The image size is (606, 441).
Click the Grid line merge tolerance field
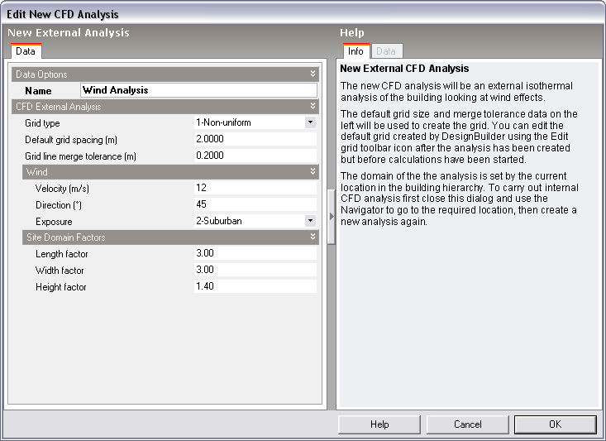[x=255, y=156]
